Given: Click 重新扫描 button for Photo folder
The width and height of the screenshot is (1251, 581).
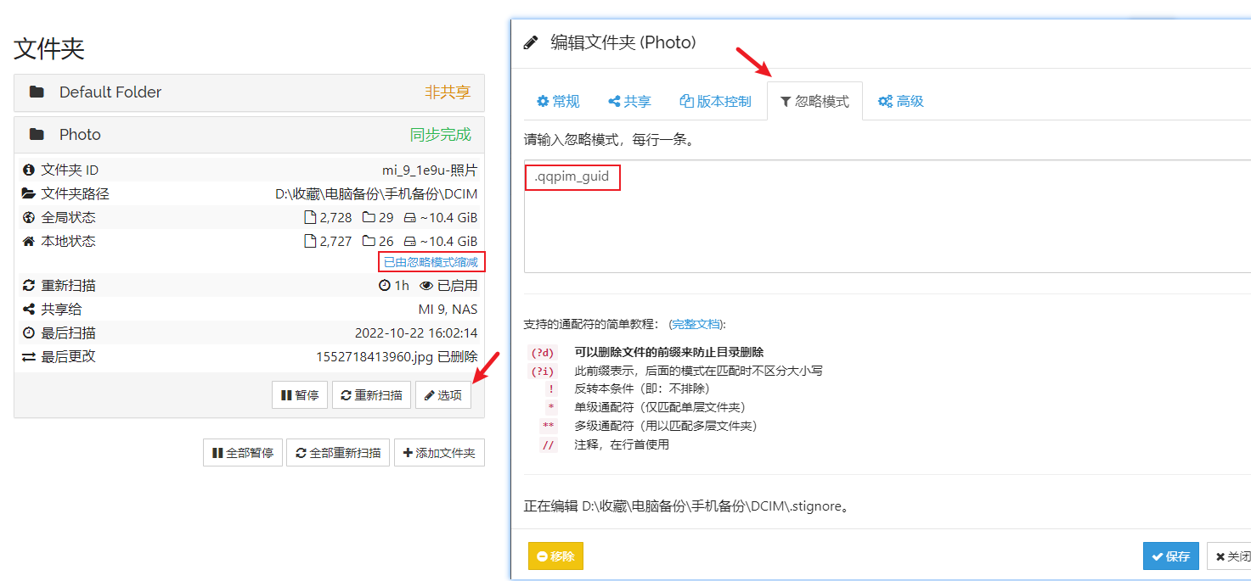Looking at the screenshot, I should coord(371,395).
